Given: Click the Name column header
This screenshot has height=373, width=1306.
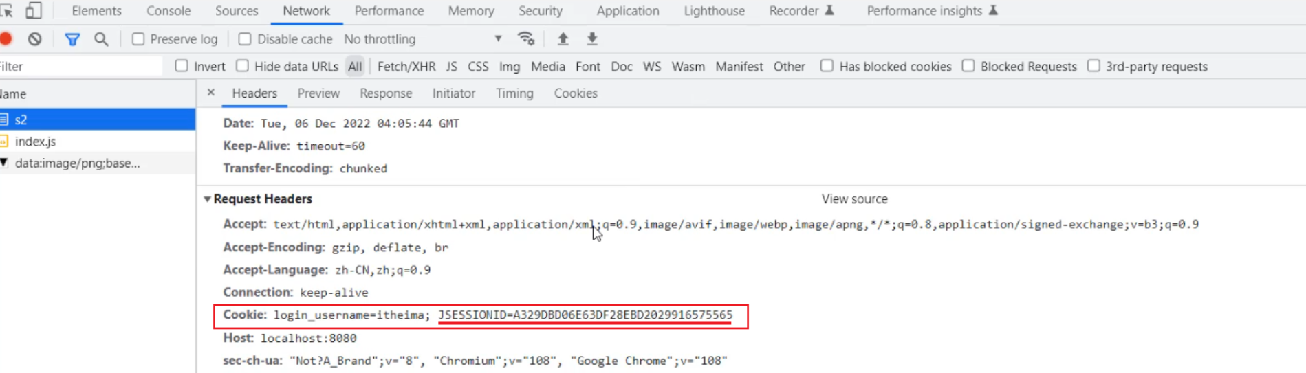Looking at the screenshot, I should point(98,94).
